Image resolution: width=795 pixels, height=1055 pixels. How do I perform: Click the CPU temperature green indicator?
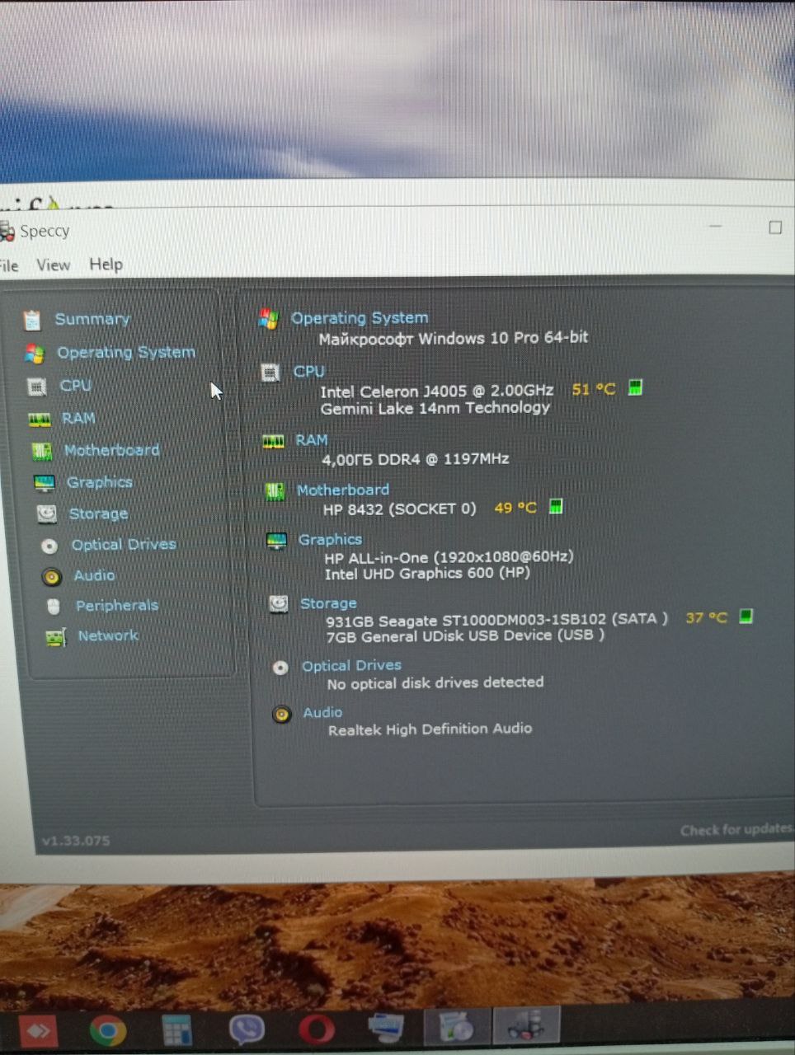[x=635, y=387]
